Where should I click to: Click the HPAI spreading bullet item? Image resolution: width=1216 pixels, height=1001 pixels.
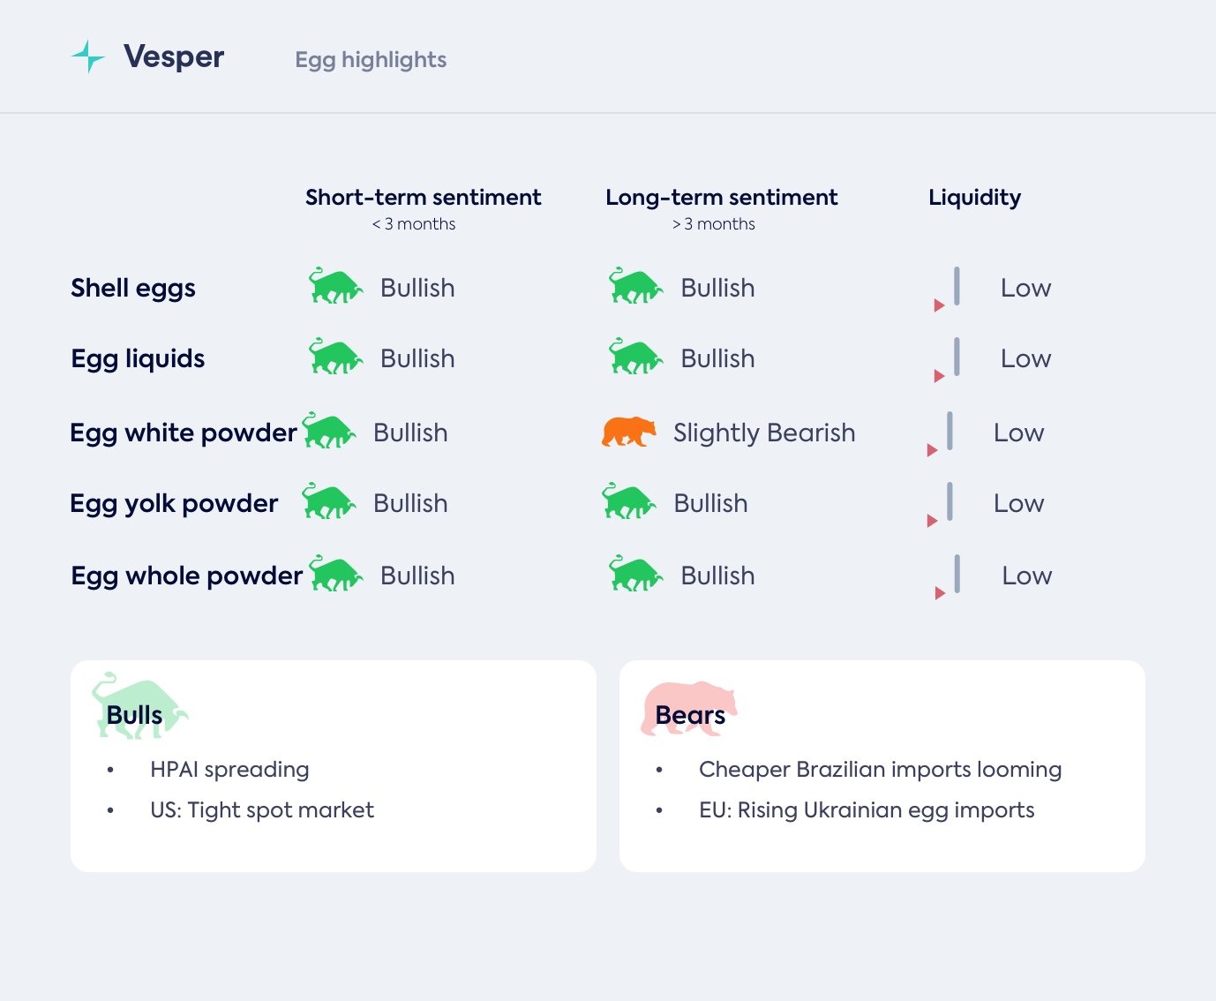(229, 770)
